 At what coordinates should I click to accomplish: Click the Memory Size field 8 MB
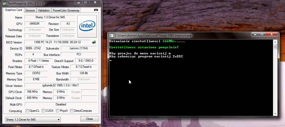pos(36,79)
